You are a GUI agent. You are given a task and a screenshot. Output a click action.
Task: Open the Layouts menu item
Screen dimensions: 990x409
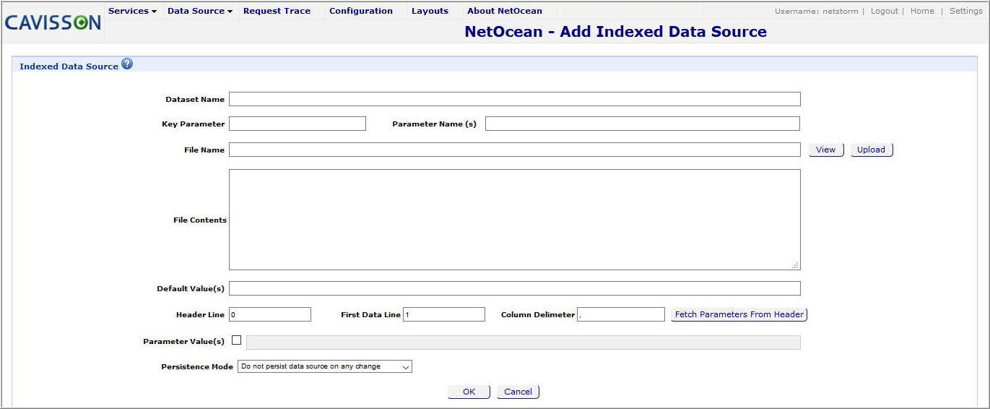(430, 11)
